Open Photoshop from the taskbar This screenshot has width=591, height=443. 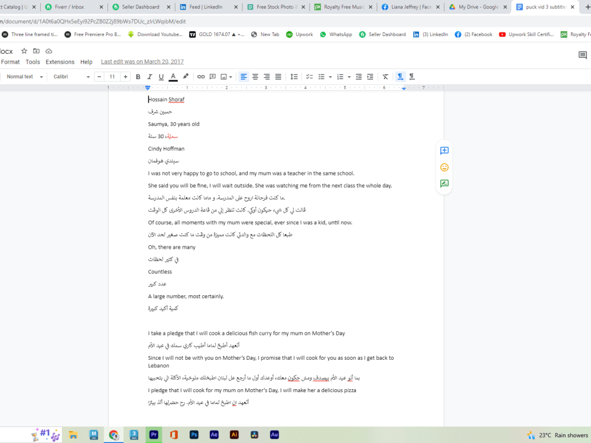(x=194, y=435)
